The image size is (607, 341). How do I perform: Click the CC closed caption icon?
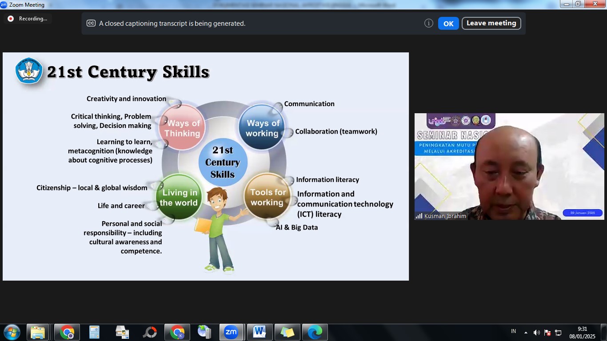tap(91, 24)
